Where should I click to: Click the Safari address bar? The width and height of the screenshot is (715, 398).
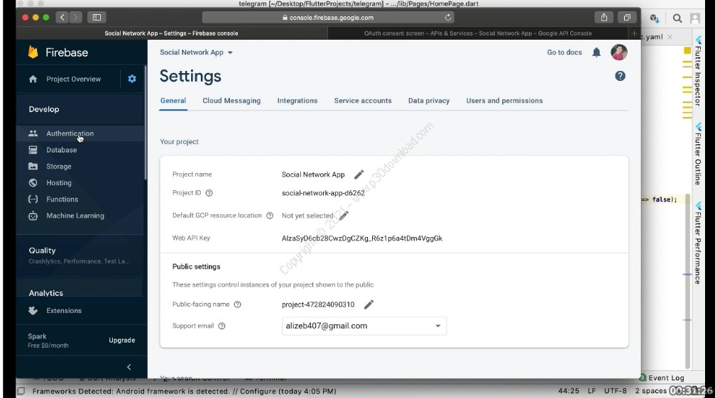pos(328,17)
